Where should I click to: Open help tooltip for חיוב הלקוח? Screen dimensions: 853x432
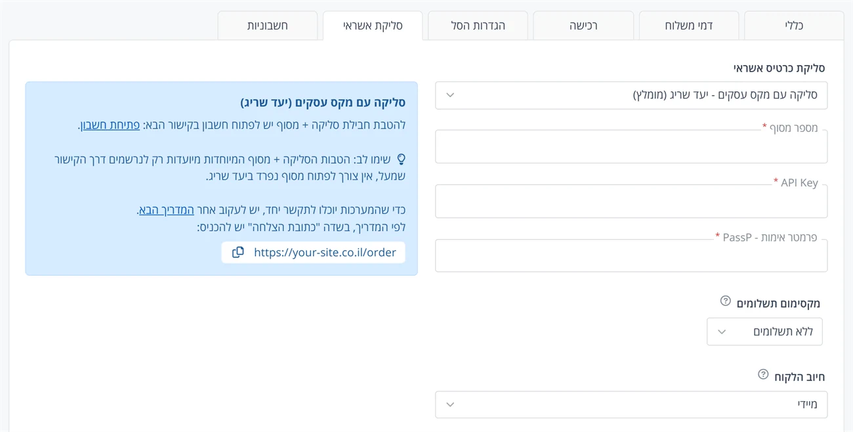coord(763,374)
